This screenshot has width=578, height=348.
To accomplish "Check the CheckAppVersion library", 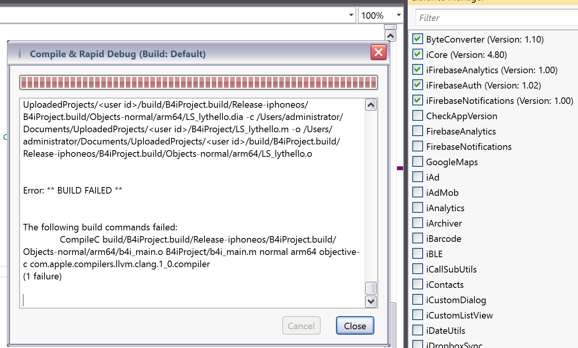I will click(418, 116).
